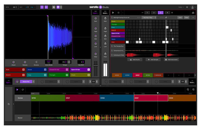Image resolution: width=201 pixels, height=130 pixels.
Task: Click the robot auto-play icon
Action: point(193,13)
